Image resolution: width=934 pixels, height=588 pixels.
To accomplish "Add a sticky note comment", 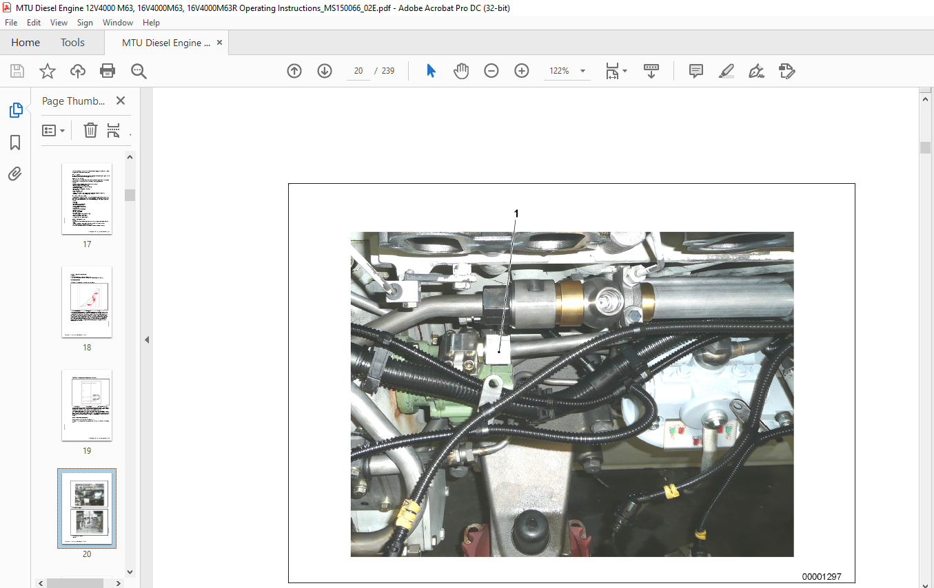I will (696, 71).
